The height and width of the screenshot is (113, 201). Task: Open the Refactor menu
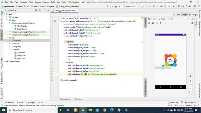[x=46, y=2]
